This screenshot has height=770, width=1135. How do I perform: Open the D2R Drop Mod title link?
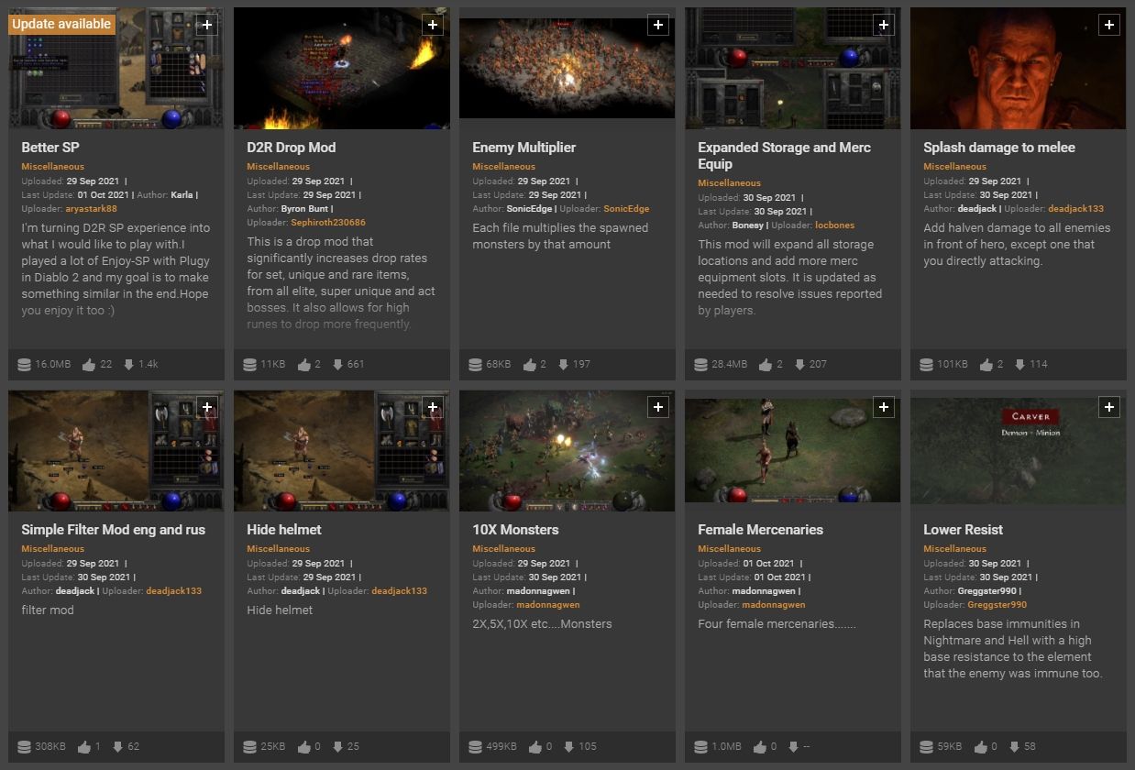tap(292, 148)
